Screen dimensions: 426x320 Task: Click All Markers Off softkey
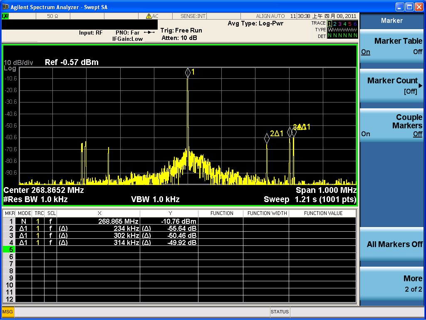[x=392, y=244]
